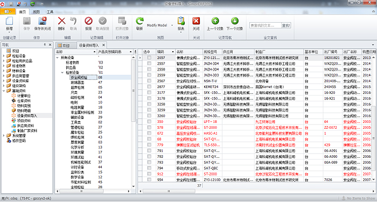This screenshot has height=202, width=377.
Task: Expand the 特种设备 navigation folder
Action: (x=3, y=71)
